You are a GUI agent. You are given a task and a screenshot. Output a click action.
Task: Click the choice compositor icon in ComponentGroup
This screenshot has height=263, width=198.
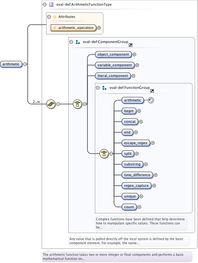(77, 104)
